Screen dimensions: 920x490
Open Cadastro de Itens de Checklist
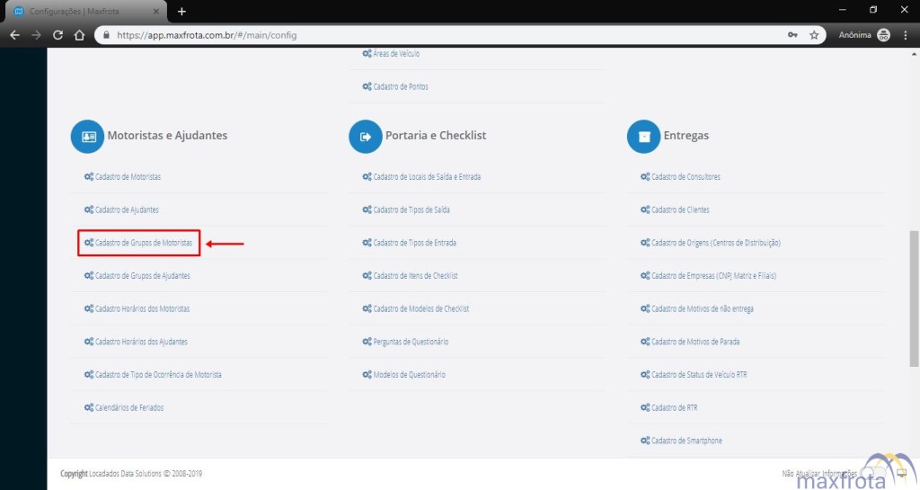pos(415,276)
